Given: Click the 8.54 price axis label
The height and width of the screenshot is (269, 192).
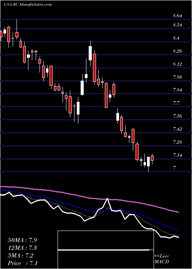Looking at the screenshot, I should [177, 25].
